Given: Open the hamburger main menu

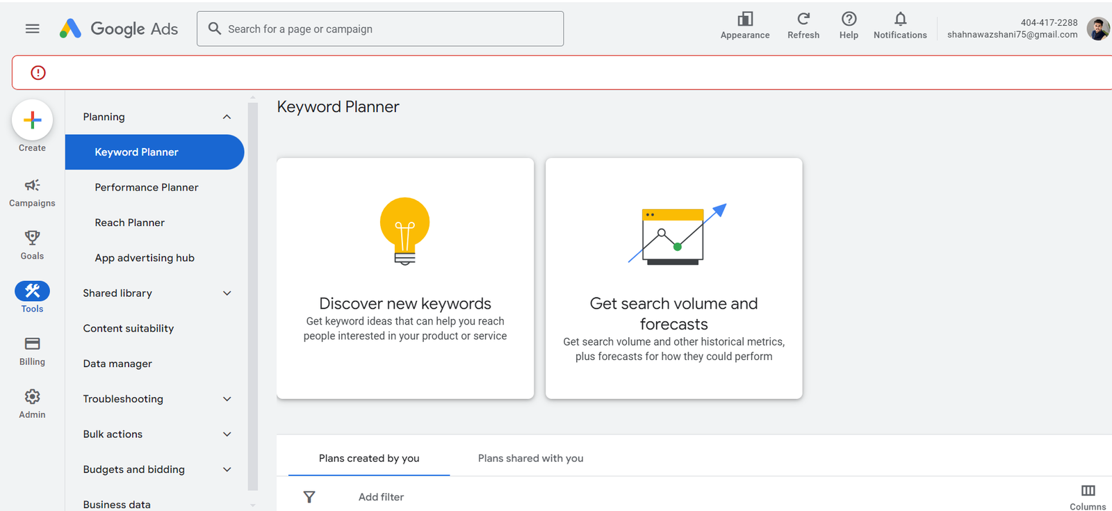Looking at the screenshot, I should click(x=32, y=29).
